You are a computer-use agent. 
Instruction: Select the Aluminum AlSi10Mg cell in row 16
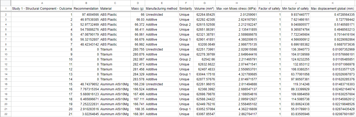115,84
